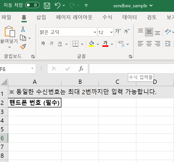Screen dimensions: 174x162
Task: Select the 홈 (Home) ribbon tab
Action: [24, 18]
